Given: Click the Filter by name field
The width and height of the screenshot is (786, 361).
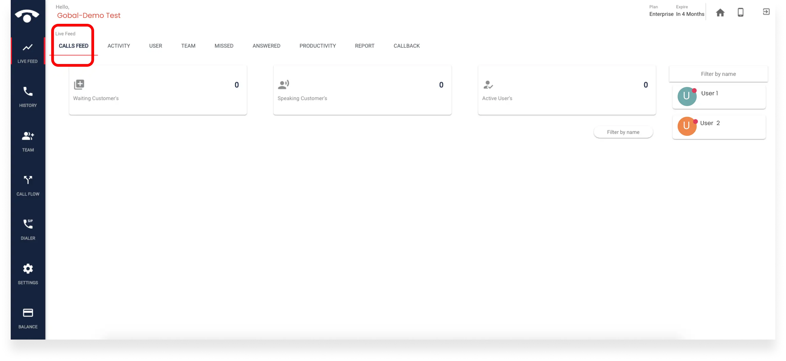Looking at the screenshot, I should pyautogui.click(x=718, y=74).
